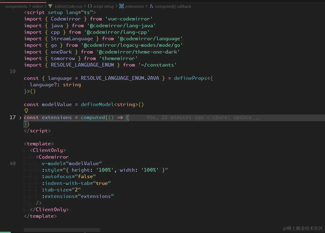Click the lightbulb code action icon
This screenshot has height=233, width=325.
(x=26, y=111)
